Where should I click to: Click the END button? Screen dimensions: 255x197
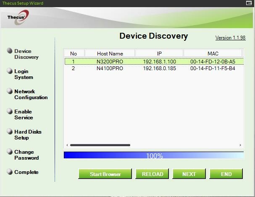click(226, 174)
